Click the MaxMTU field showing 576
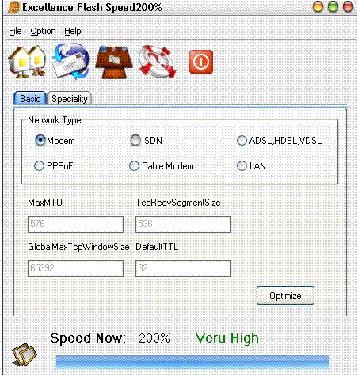This screenshot has width=358, height=375. coord(75,224)
